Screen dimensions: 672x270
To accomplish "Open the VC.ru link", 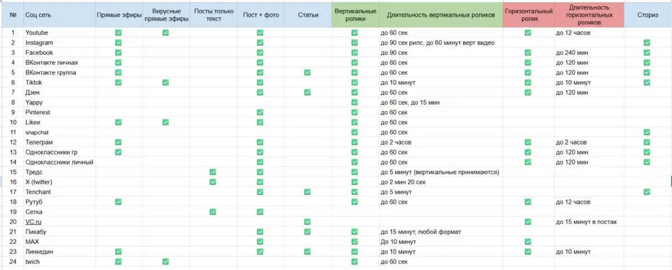I will pos(34,222).
